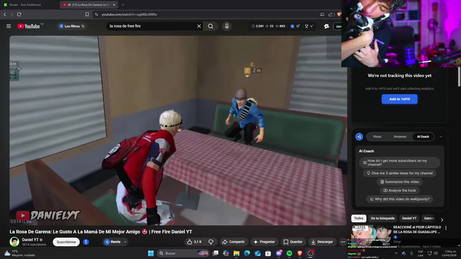Open a new browser tab
461x259 pixels.
(123, 5)
